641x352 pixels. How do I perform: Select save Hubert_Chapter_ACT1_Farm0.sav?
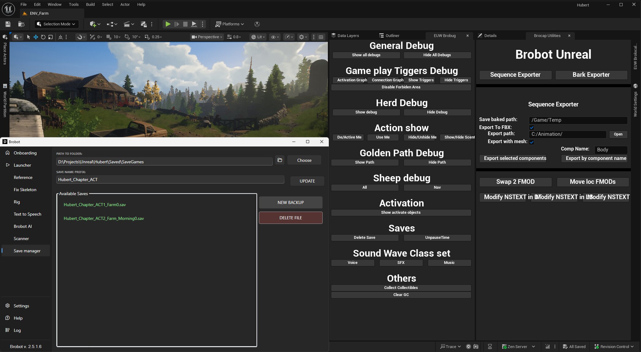(95, 205)
